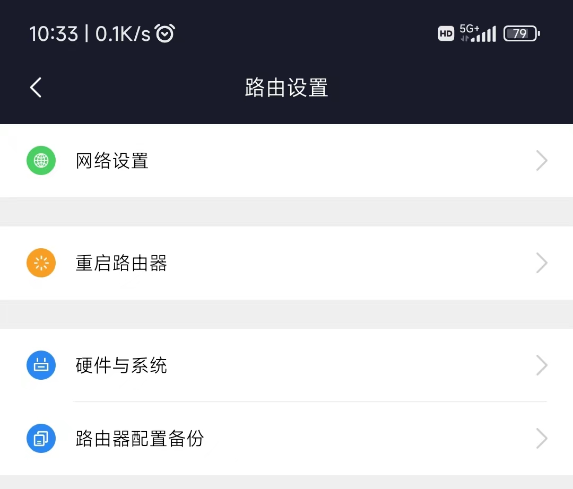Click the 10:33 clock in status bar

tap(54, 33)
